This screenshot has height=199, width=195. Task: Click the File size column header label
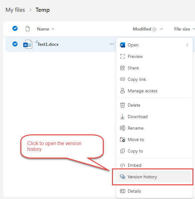[x=182, y=29]
